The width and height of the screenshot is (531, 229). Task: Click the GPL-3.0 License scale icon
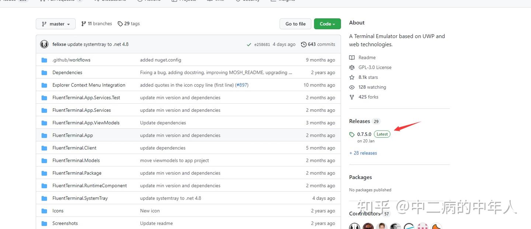click(x=352, y=68)
